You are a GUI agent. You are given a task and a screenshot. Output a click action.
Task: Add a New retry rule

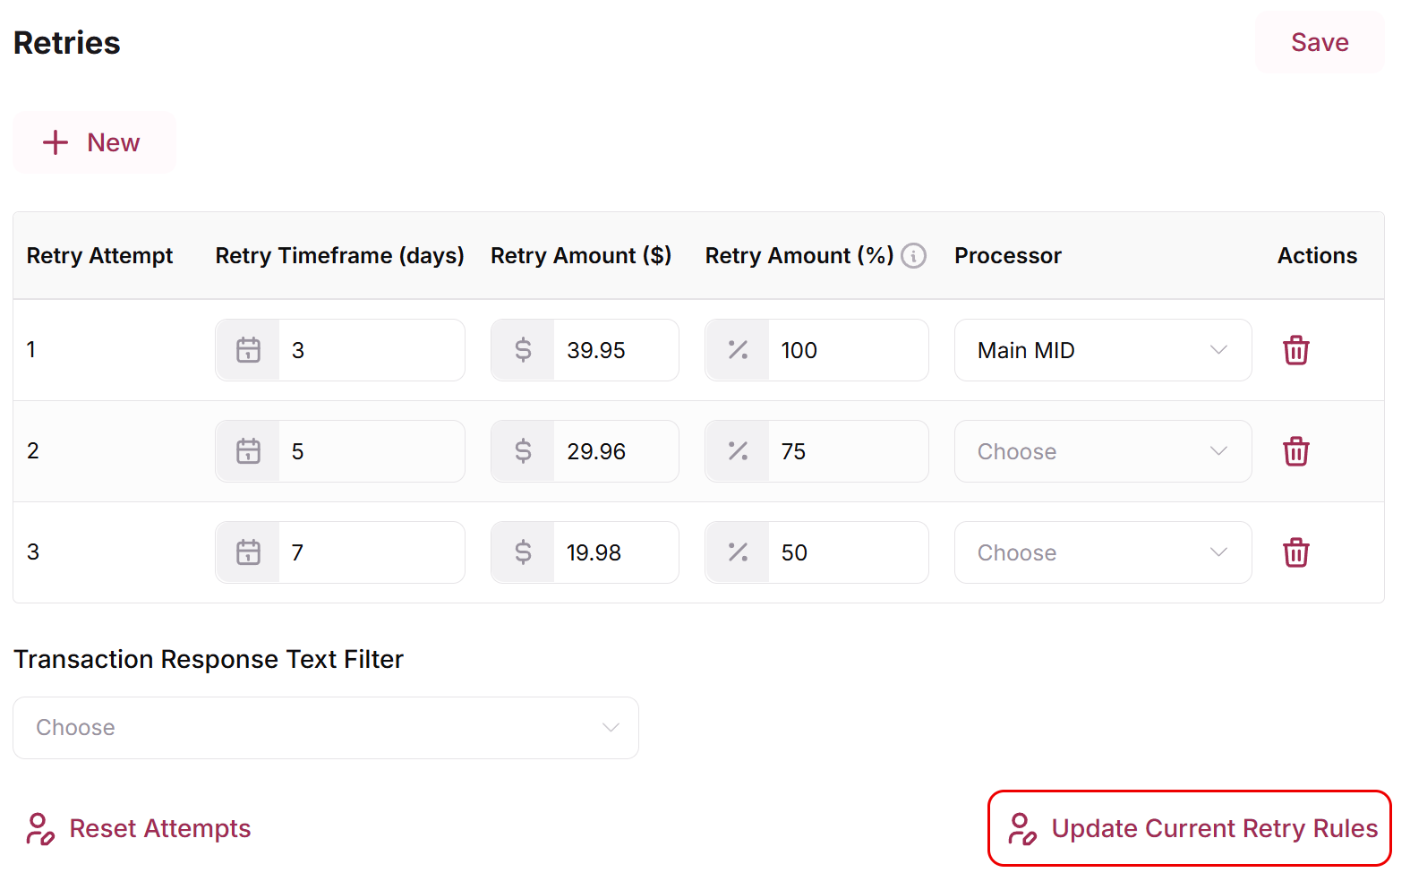[x=94, y=142]
